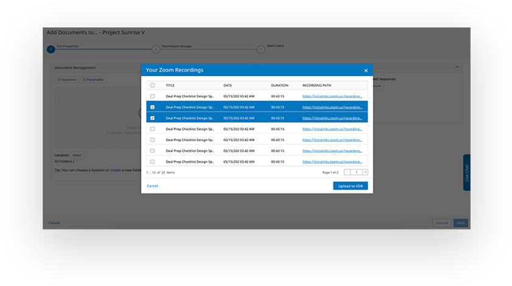
Task: Click the '1 - 12 of 22 items' text
Action: point(160,173)
